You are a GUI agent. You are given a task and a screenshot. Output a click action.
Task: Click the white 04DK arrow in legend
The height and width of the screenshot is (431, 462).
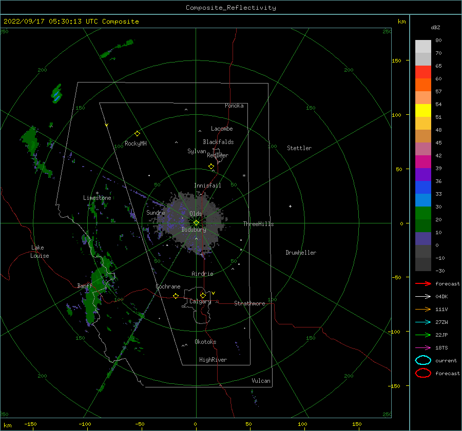(x=423, y=296)
